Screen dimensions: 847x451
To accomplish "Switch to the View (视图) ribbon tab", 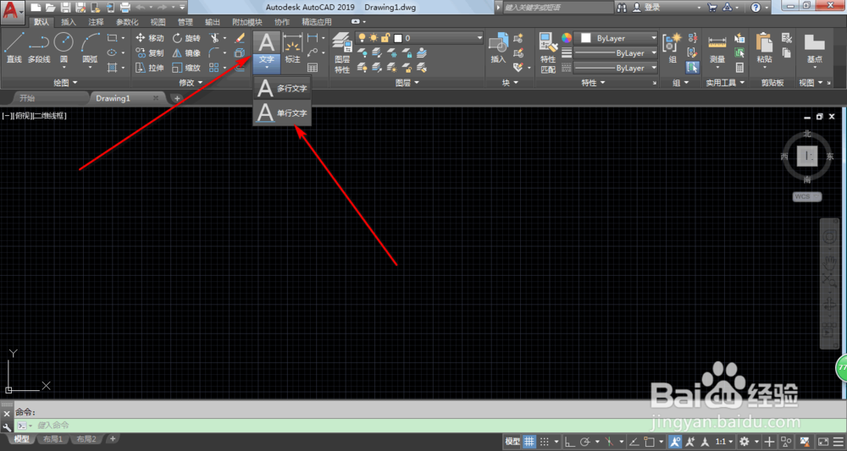I will point(158,22).
